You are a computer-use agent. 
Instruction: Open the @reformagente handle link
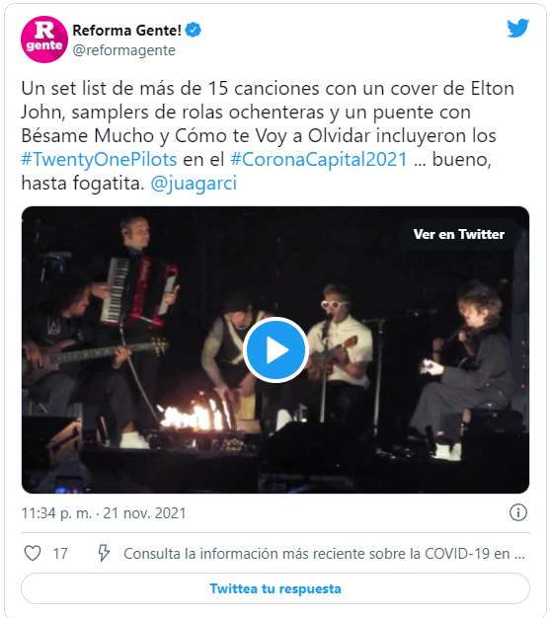click(x=123, y=50)
